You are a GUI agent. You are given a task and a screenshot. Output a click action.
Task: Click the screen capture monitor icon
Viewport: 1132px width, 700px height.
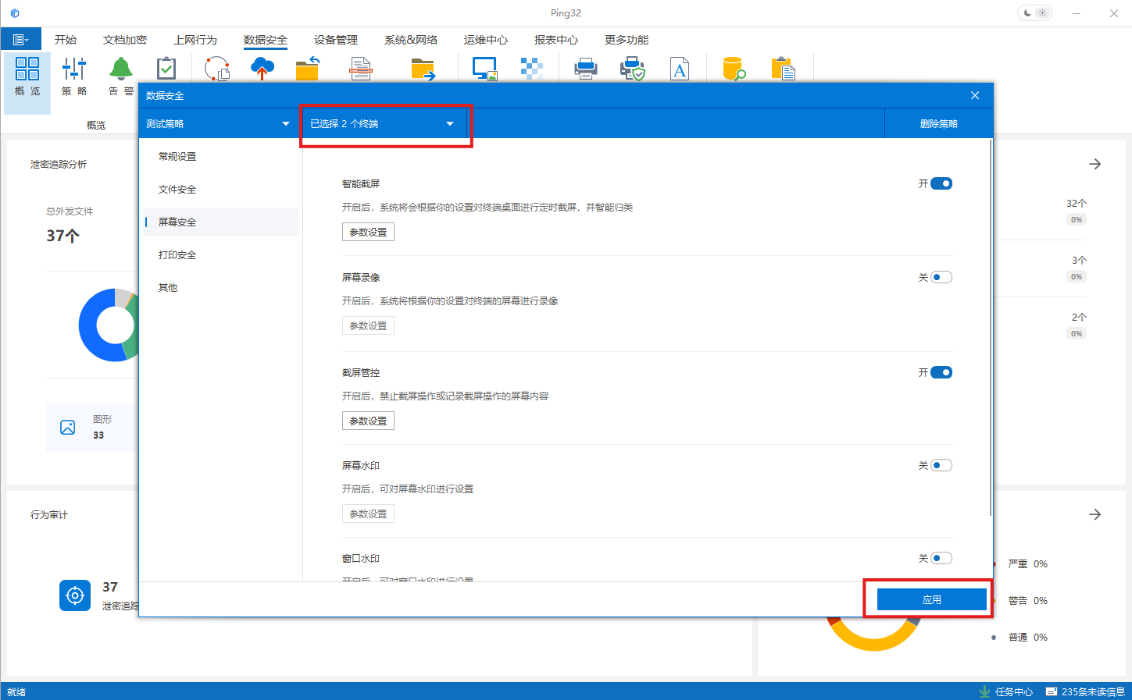pos(484,69)
